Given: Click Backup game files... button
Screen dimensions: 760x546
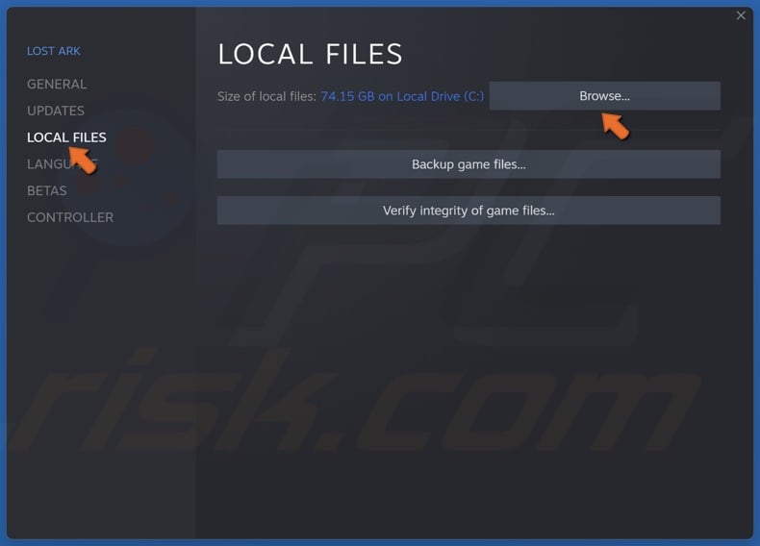Looking at the screenshot, I should 469,164.
